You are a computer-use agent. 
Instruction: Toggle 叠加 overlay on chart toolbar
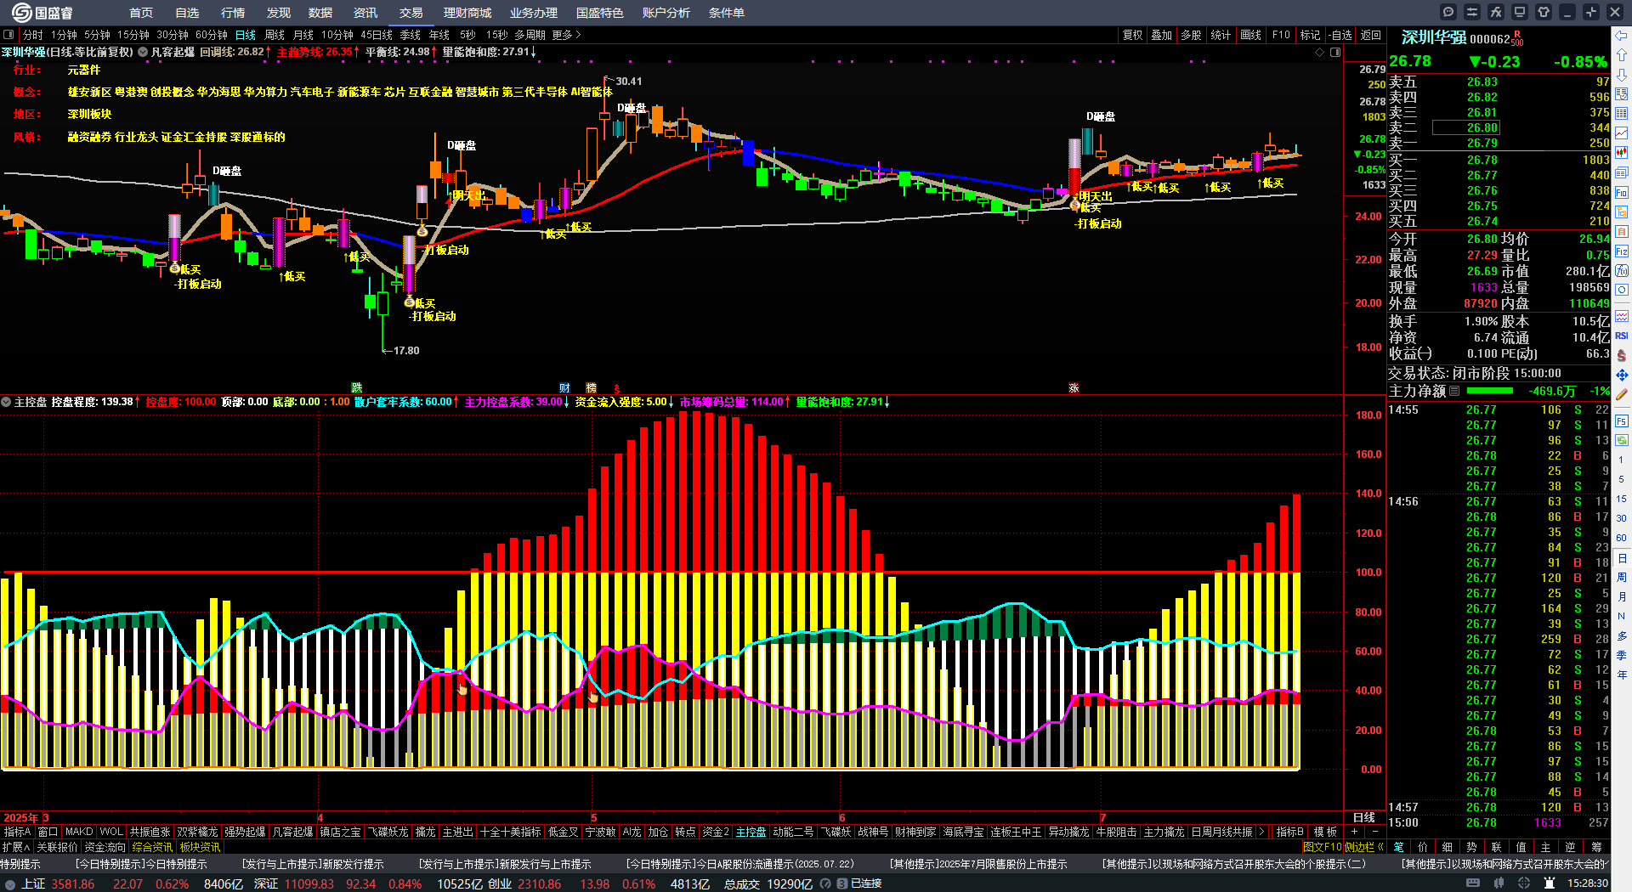1161,35
